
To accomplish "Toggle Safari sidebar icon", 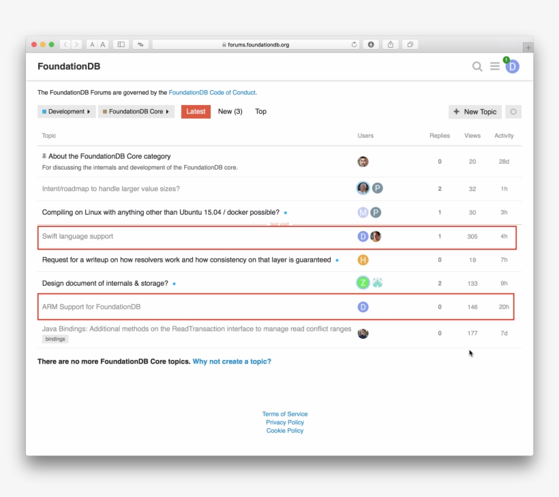I will (x=121, y=44).
